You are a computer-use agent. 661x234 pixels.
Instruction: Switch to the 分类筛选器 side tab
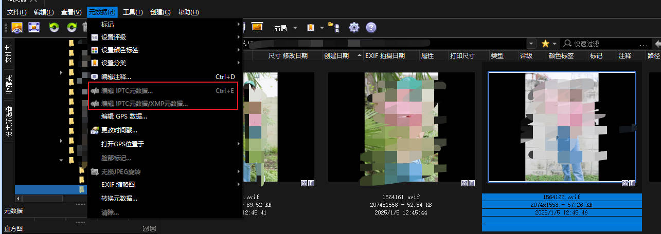coord(8,121)
